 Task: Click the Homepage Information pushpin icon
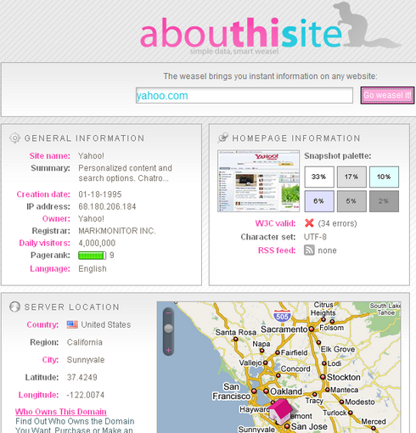223,138
